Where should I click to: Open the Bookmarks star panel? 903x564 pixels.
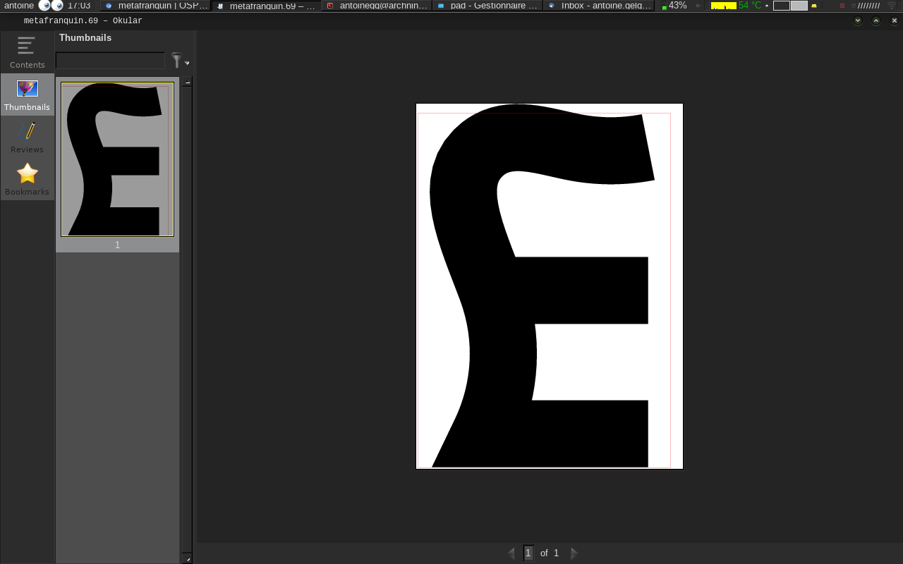27,179
